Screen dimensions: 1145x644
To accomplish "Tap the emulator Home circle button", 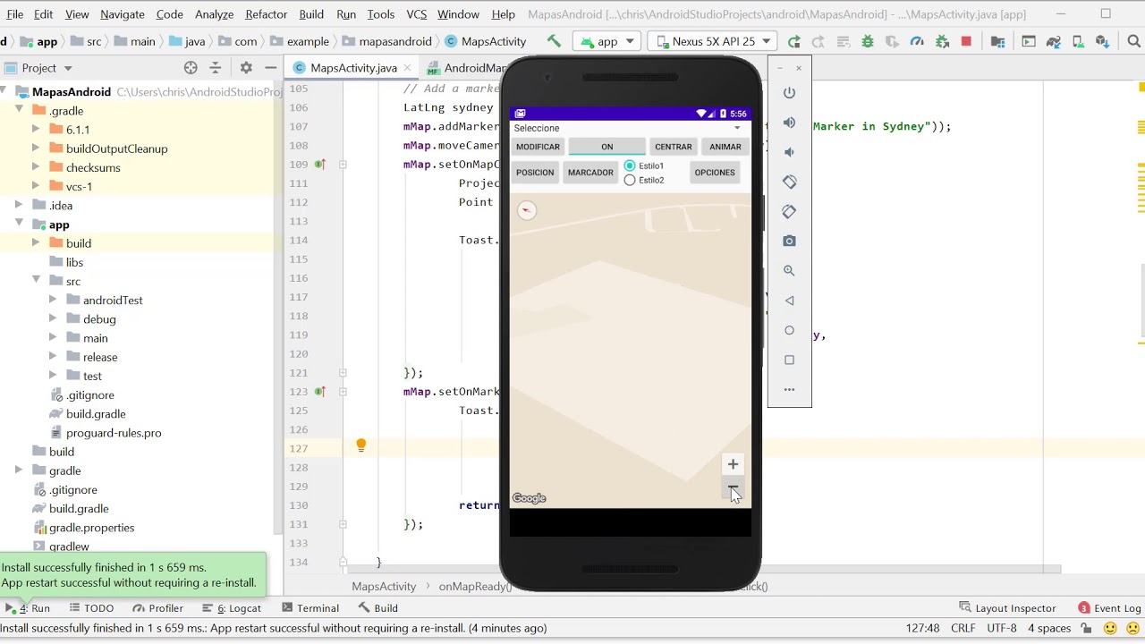I will (x=789, y=330).
